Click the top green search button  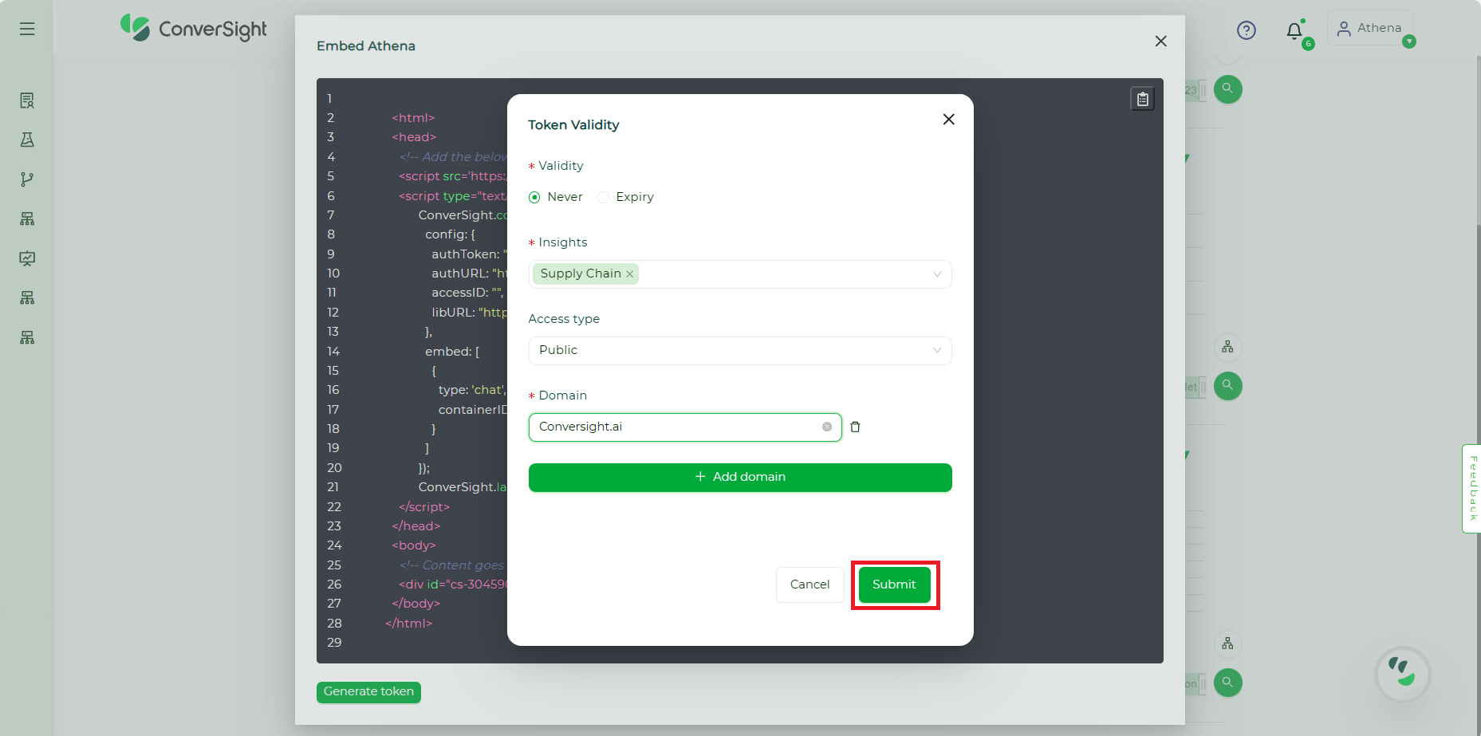[x=1228, y=89]
